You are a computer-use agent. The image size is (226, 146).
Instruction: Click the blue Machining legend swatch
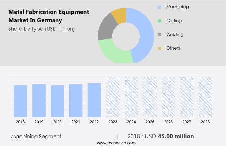[x=160, y=7]
